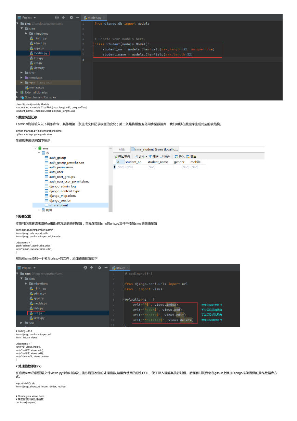Click the mobile column header

pos(198,162)
